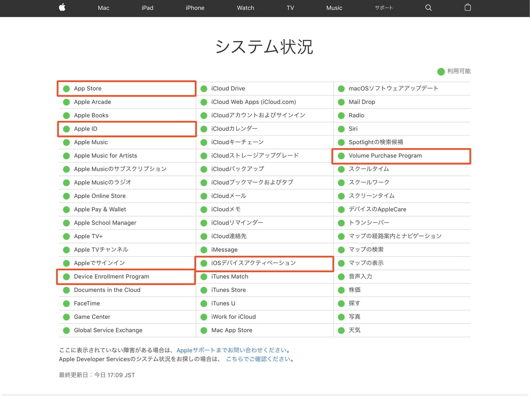Click the Apple Musicのラジオ service name

point(102,183)
